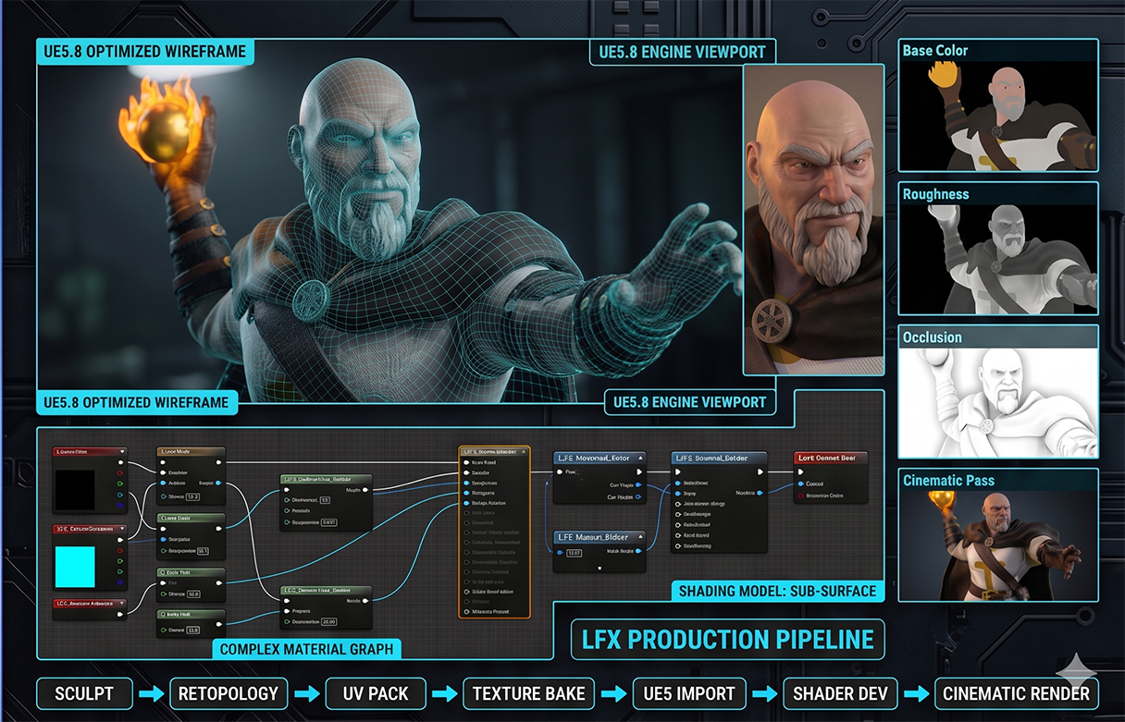Screen dimensions: 1125x722
Task: Select the RETOPOLOGY pipeline step
Action: [229, 693]
